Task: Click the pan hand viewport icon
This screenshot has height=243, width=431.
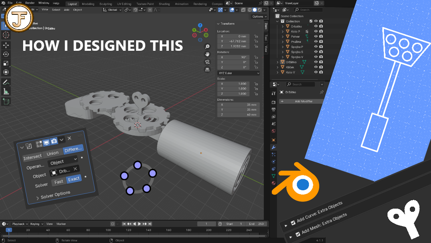Action: coord(208,54)
